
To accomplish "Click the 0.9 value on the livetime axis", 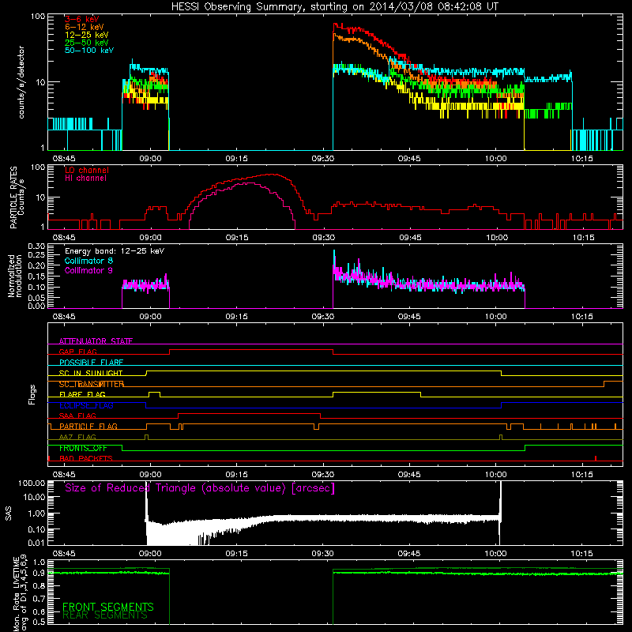I will [x=39, y=574].
